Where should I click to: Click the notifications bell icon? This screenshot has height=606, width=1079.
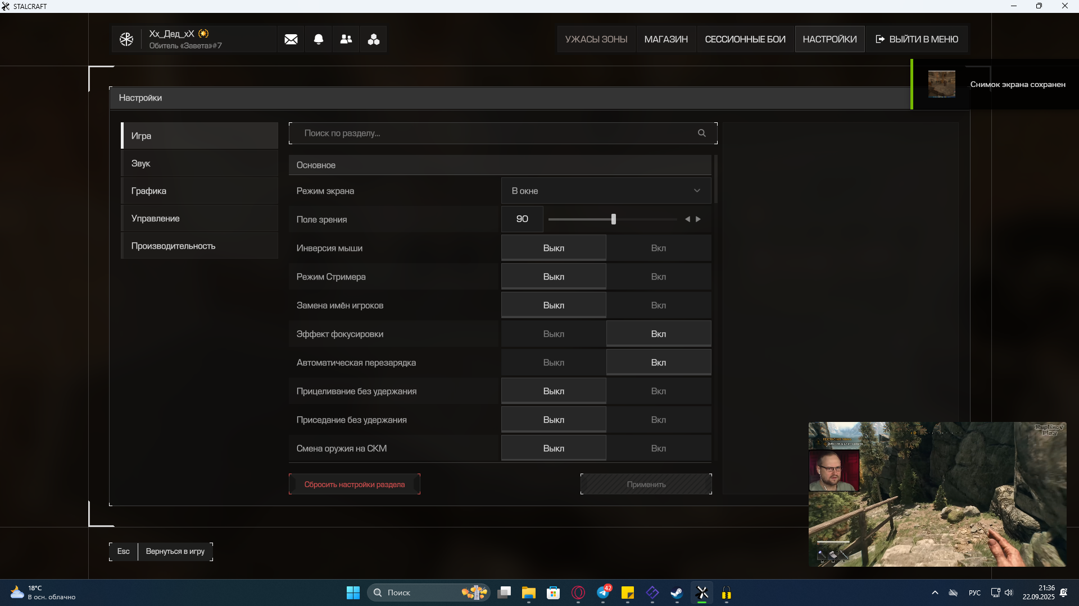[318, 39]
